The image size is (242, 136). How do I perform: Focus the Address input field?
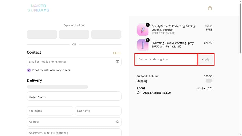[74, 122]
